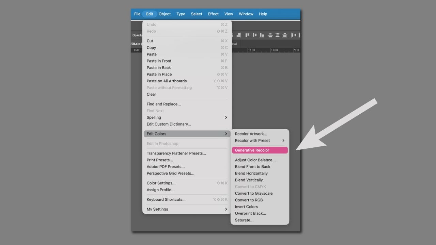Choose Copy from the Edit menu
The image size is (436, 245).
click(187, 48)
